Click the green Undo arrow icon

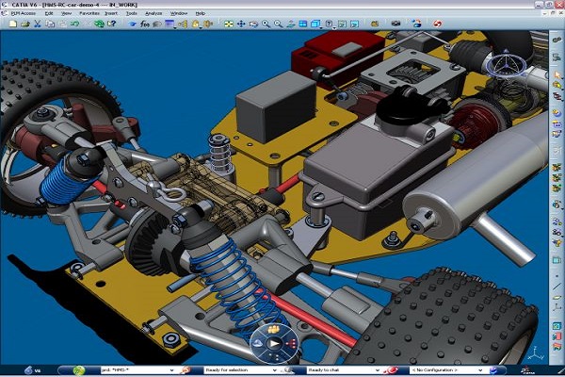coord(74,24)
